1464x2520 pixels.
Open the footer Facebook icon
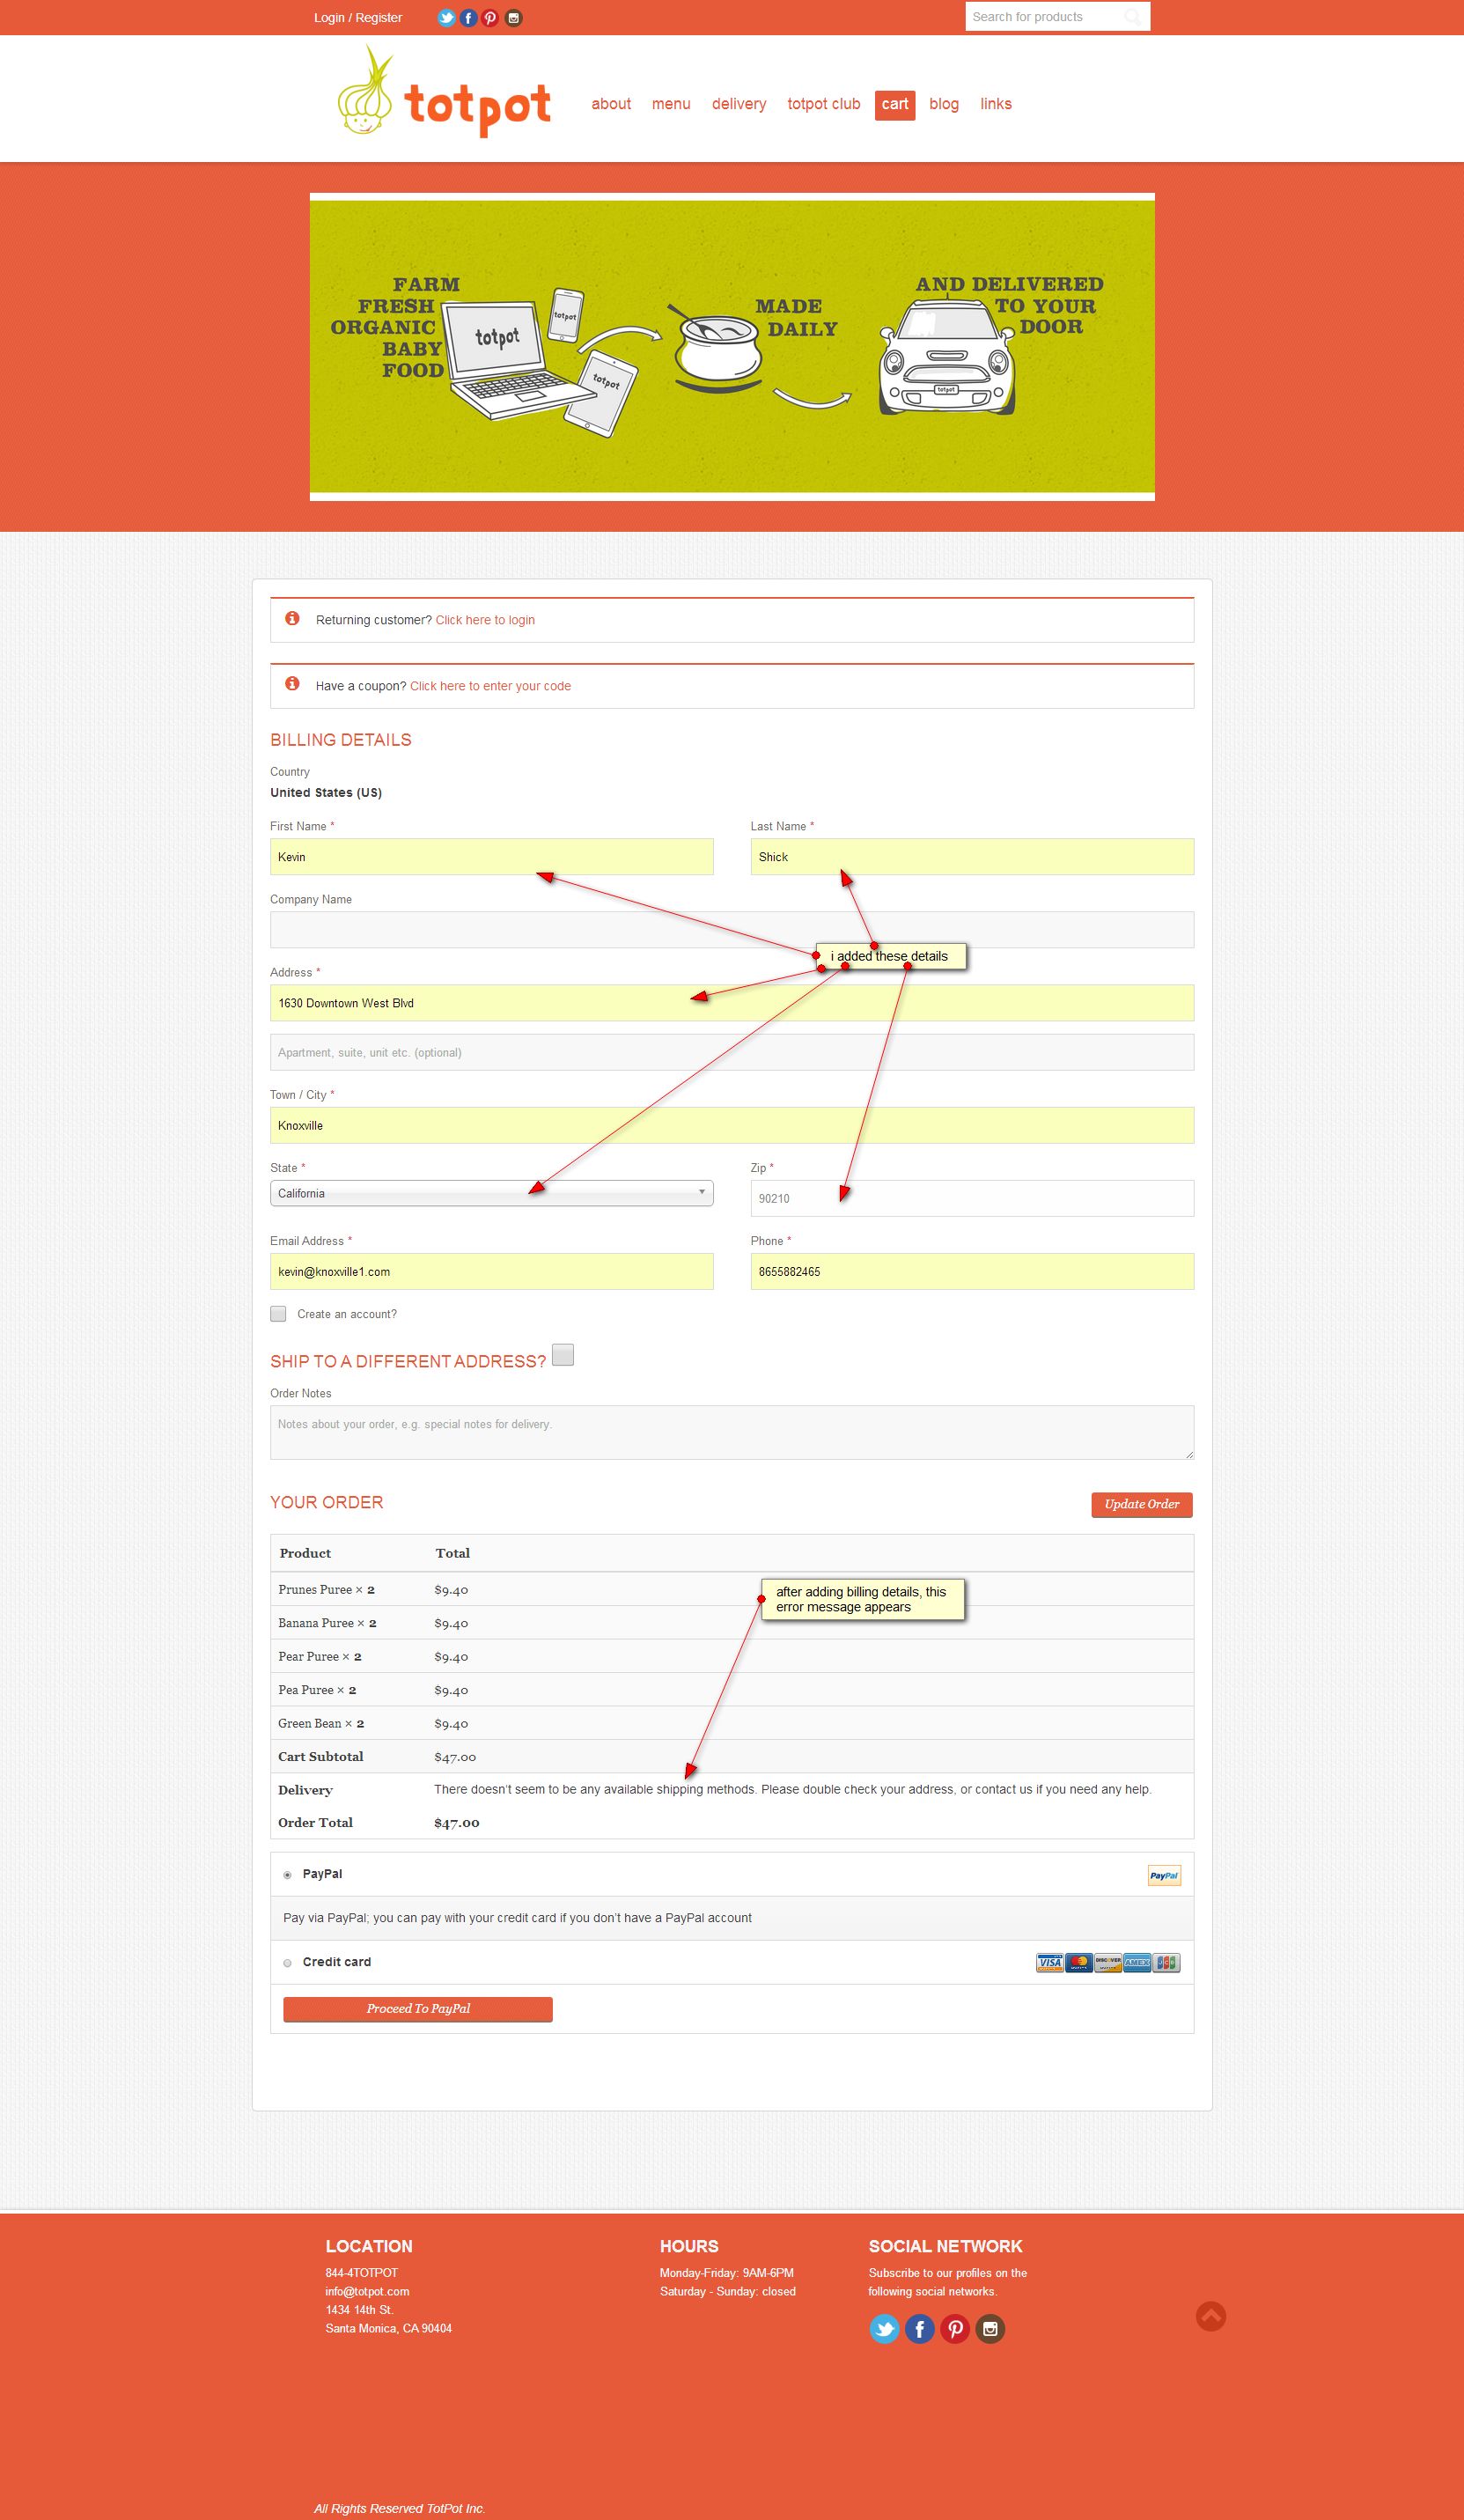click(920, 2329)
